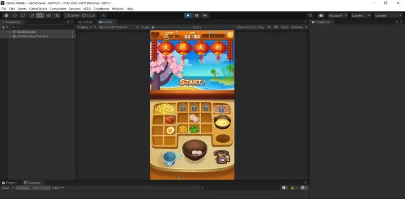
Task: Open the Cloud services icon
Action: [x=321, y=15]
